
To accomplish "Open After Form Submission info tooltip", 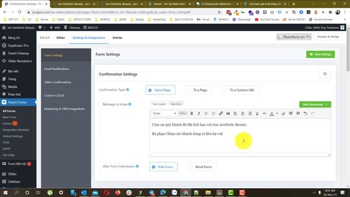I will click(x=137, y=166).
